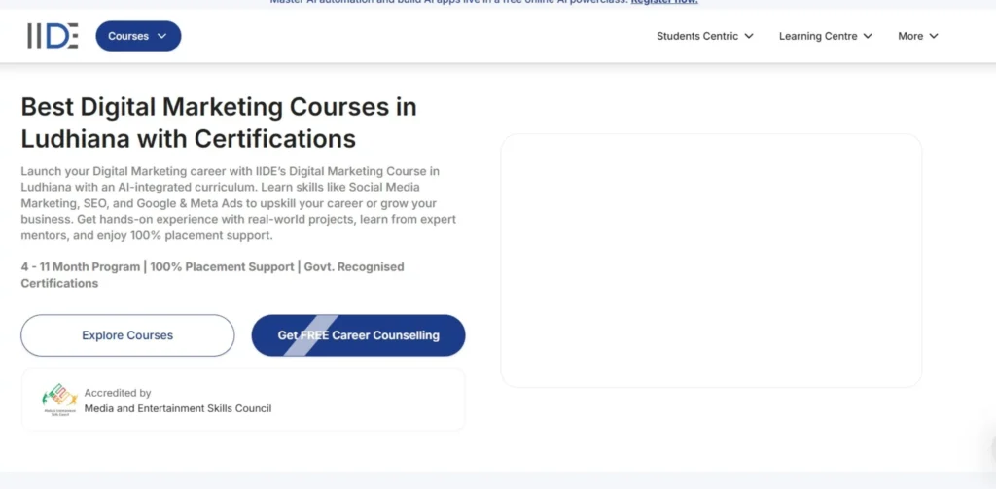
Task: Click the empty media card on the right
Action: click(x=711, y=261)
